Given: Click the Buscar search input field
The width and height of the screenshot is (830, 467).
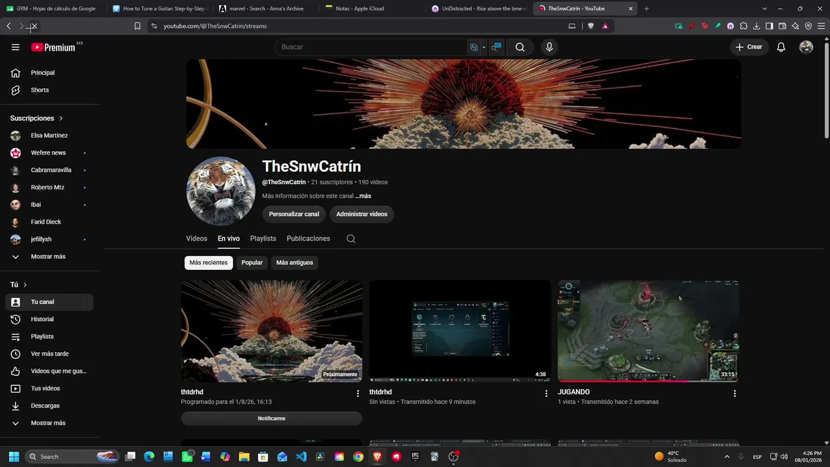Looking at the screenshot, I should (371, 47).
